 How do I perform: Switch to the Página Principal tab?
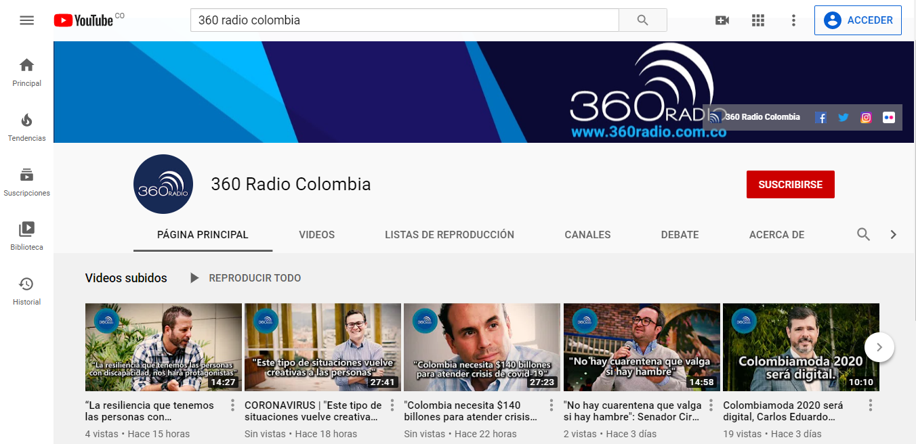point(203,235)
